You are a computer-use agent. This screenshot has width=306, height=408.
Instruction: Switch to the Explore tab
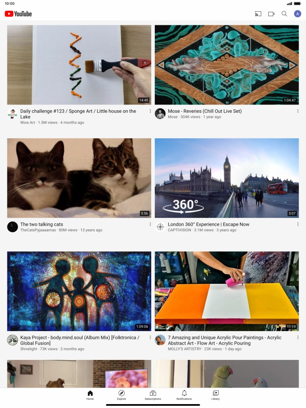121,395
